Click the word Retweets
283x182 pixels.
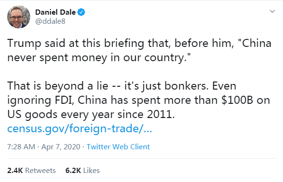point(40,171)
